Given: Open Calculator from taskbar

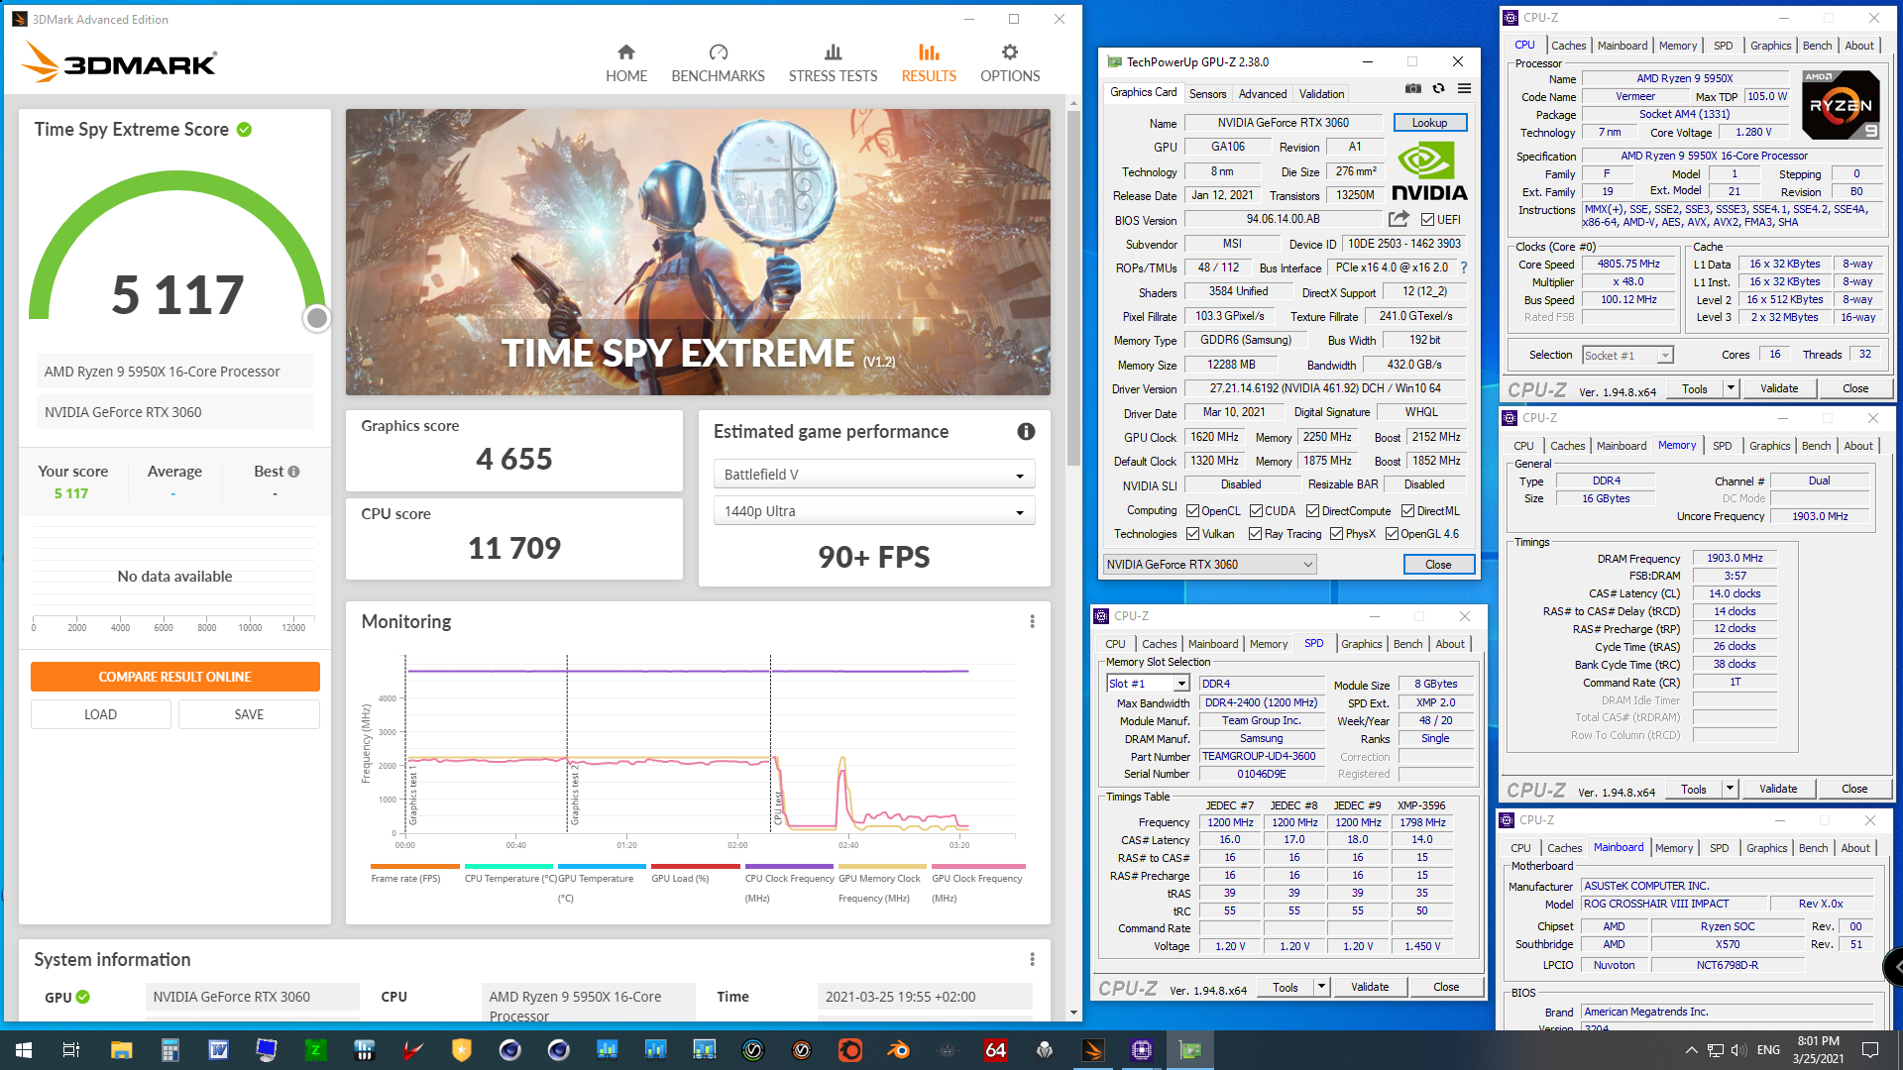Looking at the screenshot, I should click(169, 1050).
